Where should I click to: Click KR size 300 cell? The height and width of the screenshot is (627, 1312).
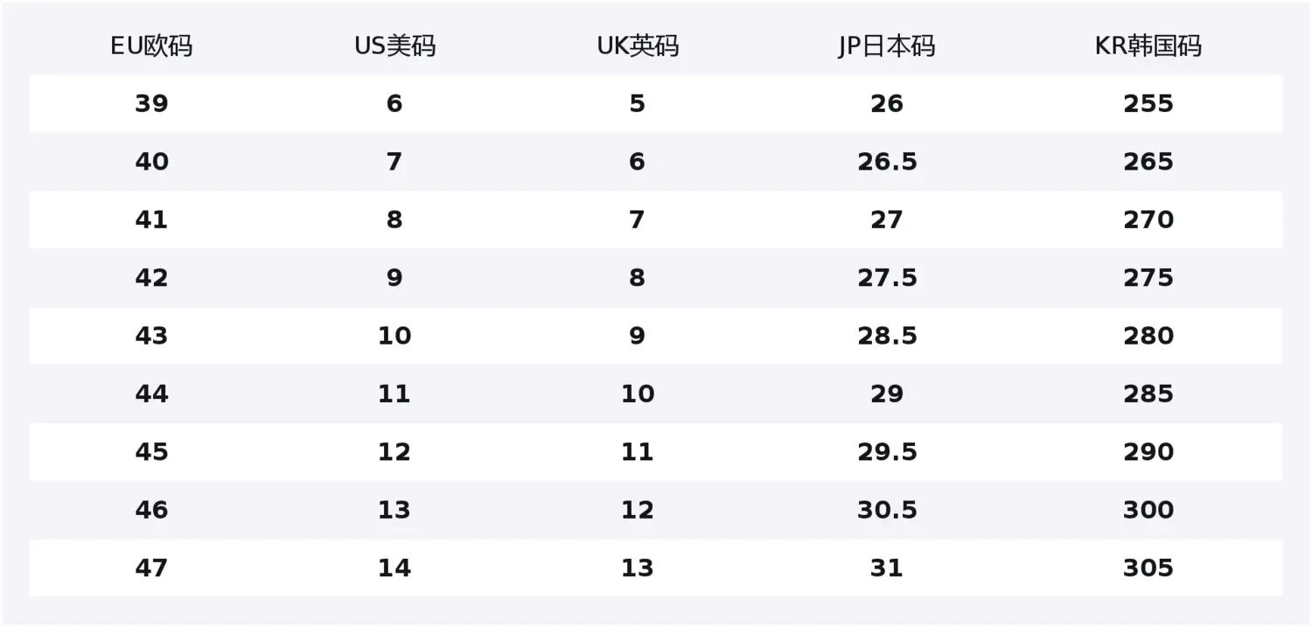pos(1148,510)
